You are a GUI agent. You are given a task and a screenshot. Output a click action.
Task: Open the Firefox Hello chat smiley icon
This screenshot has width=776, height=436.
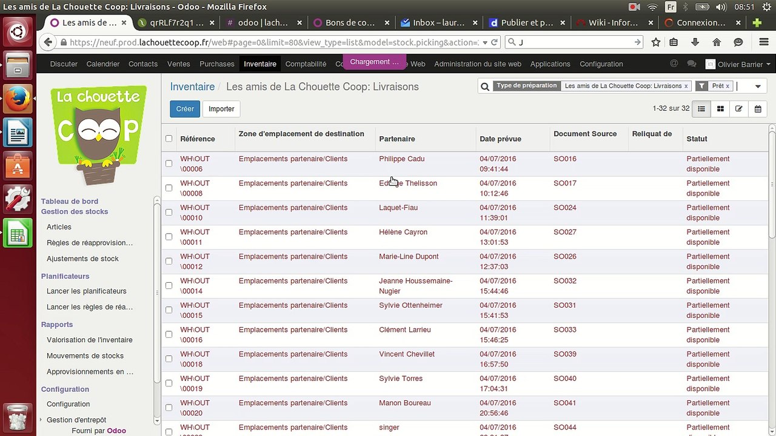click(x=738, y=42)
